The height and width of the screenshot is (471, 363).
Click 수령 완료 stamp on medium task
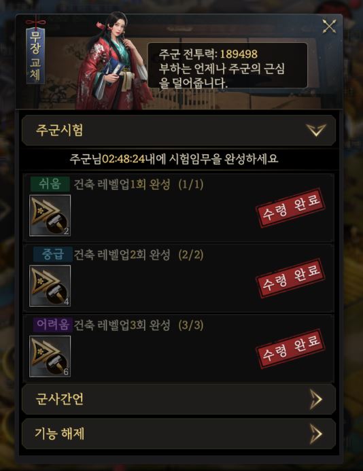pos(291,278)
